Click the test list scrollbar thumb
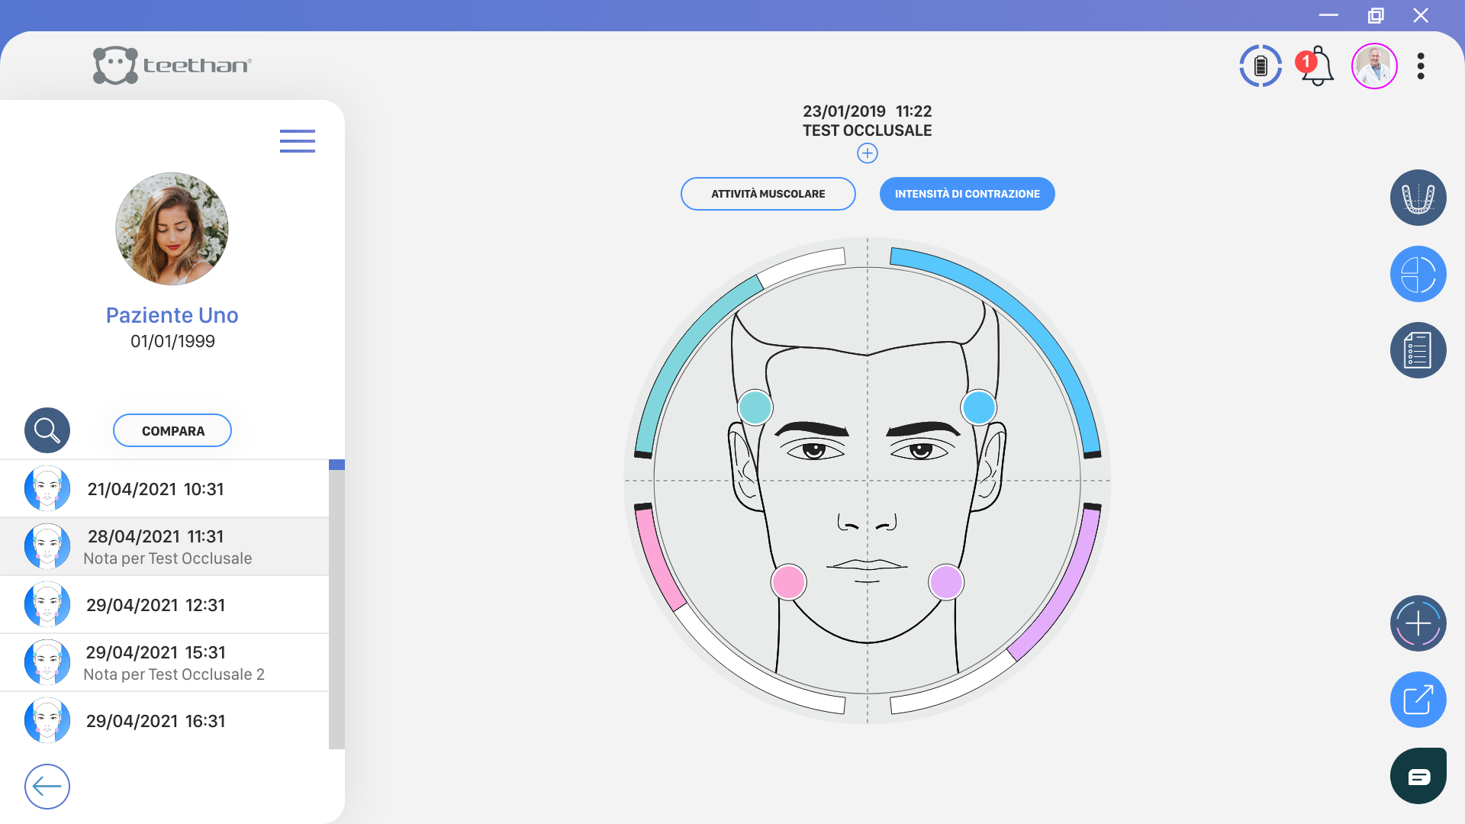Screen dimensions: 1465x824 point(336,465)
